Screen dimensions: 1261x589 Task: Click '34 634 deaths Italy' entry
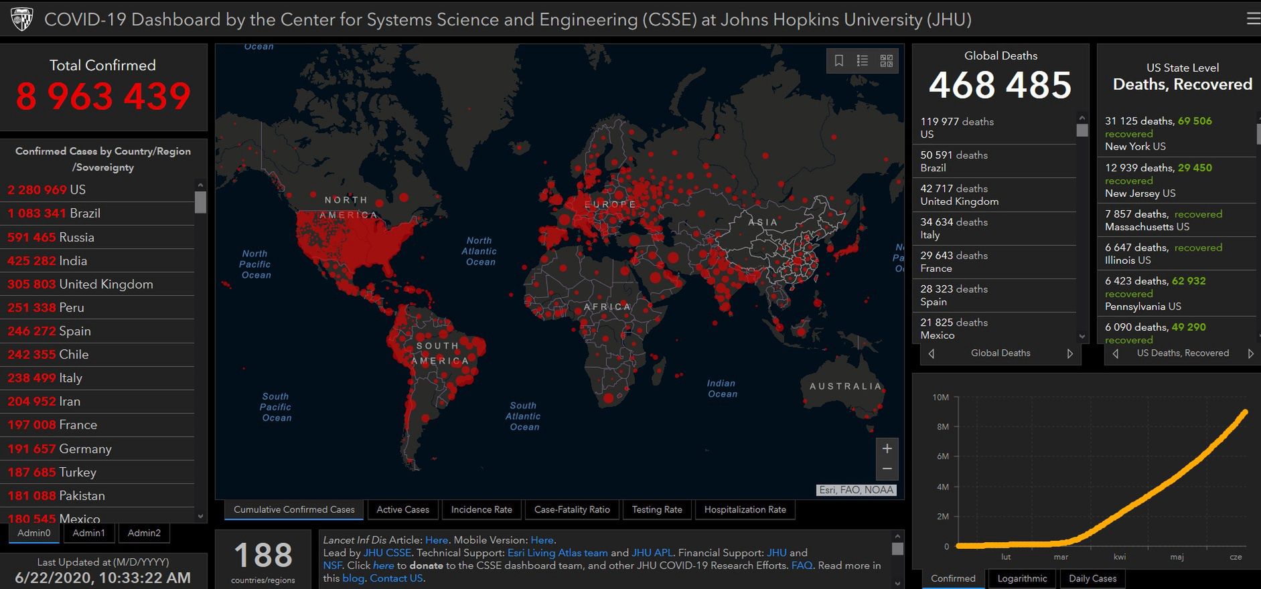pos(994,228)
